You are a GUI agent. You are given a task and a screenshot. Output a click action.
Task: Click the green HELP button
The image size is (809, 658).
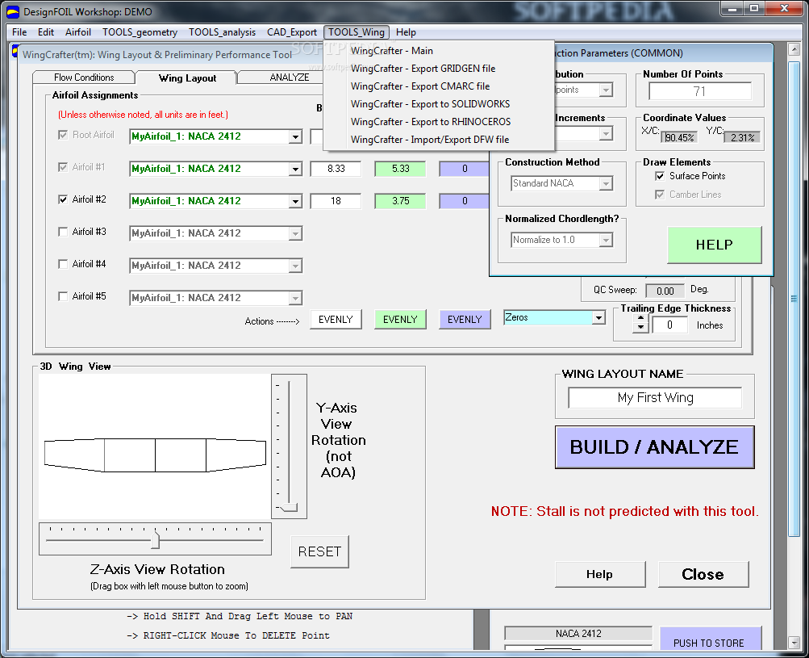click(x=714, y=245)
